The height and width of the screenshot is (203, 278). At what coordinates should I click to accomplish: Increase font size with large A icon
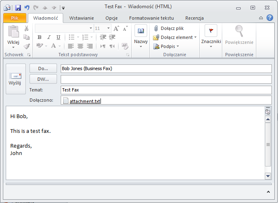point(116,28)
